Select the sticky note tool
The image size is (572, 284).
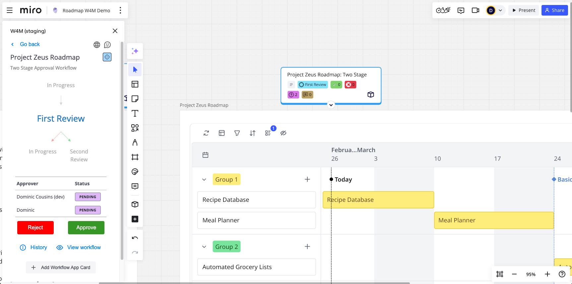click(x=135, y=99)
